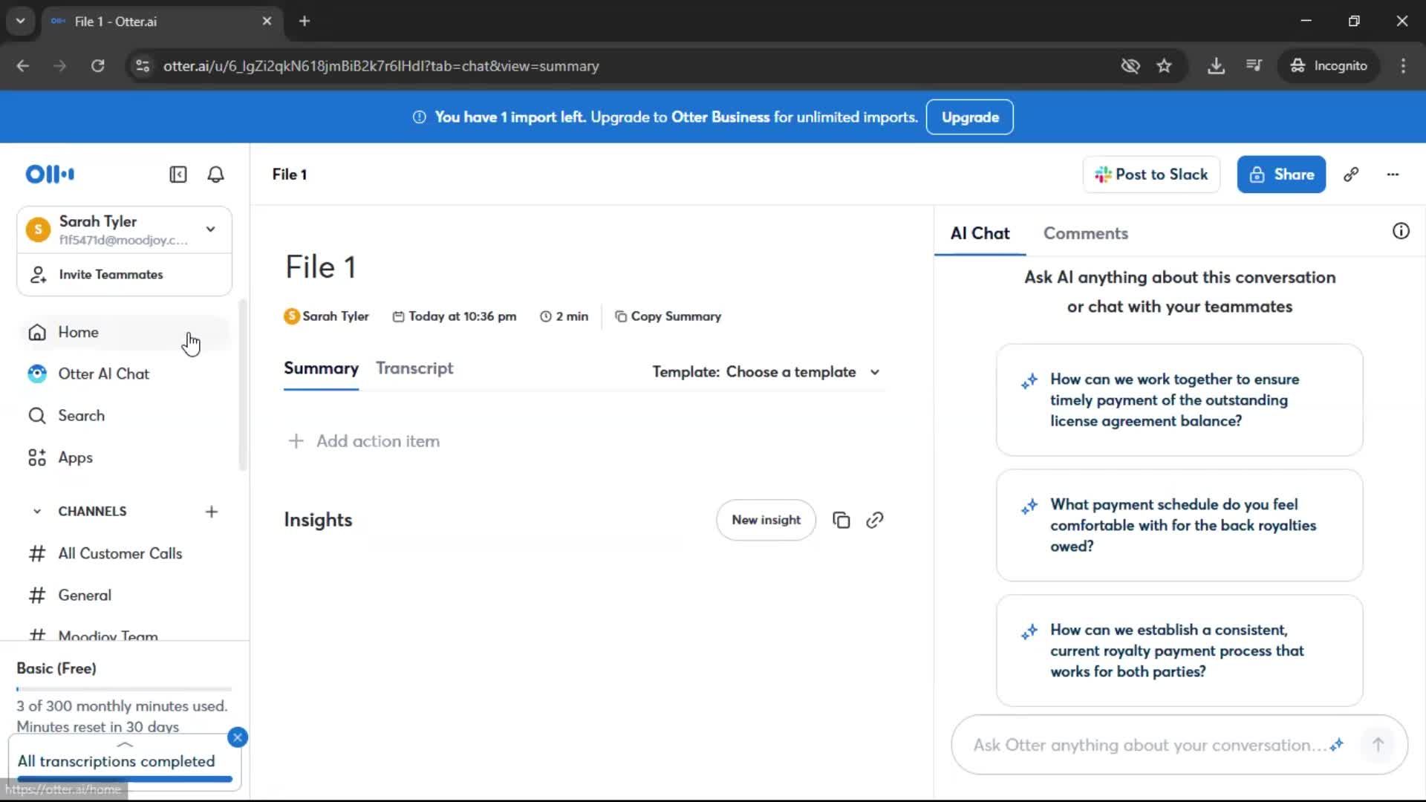Click the info icon in the import banner

(x=419, y=117)
